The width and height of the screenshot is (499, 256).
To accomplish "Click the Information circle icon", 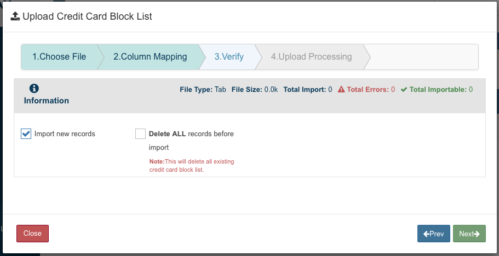I will [x=34, y=89].
